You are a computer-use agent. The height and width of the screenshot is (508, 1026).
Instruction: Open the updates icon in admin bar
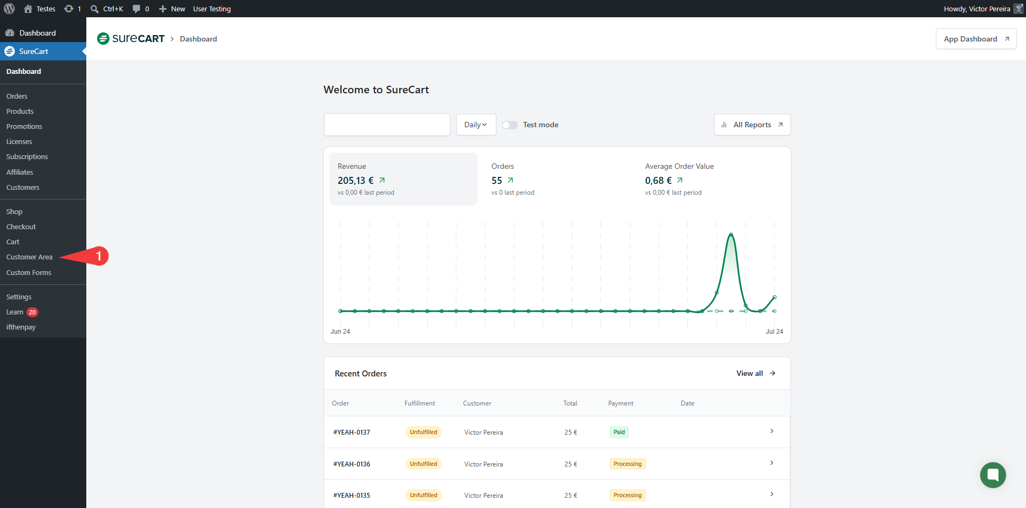pyautogui.click(x=69, y=9)
